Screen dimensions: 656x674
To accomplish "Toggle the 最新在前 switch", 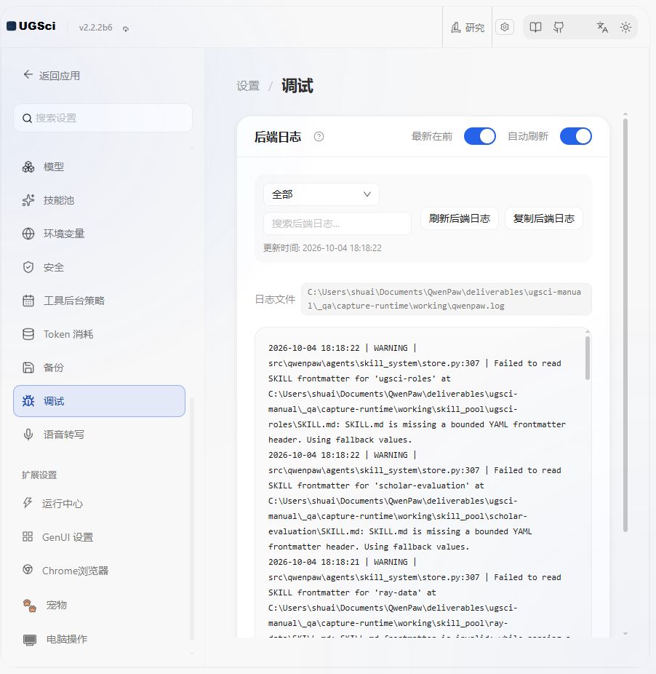I will pos(480,136).
